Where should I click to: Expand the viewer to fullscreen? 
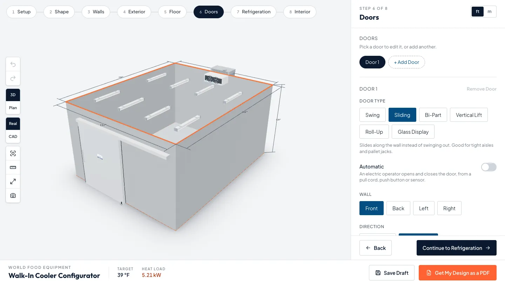pyautogui.click(x=13, y=181)
